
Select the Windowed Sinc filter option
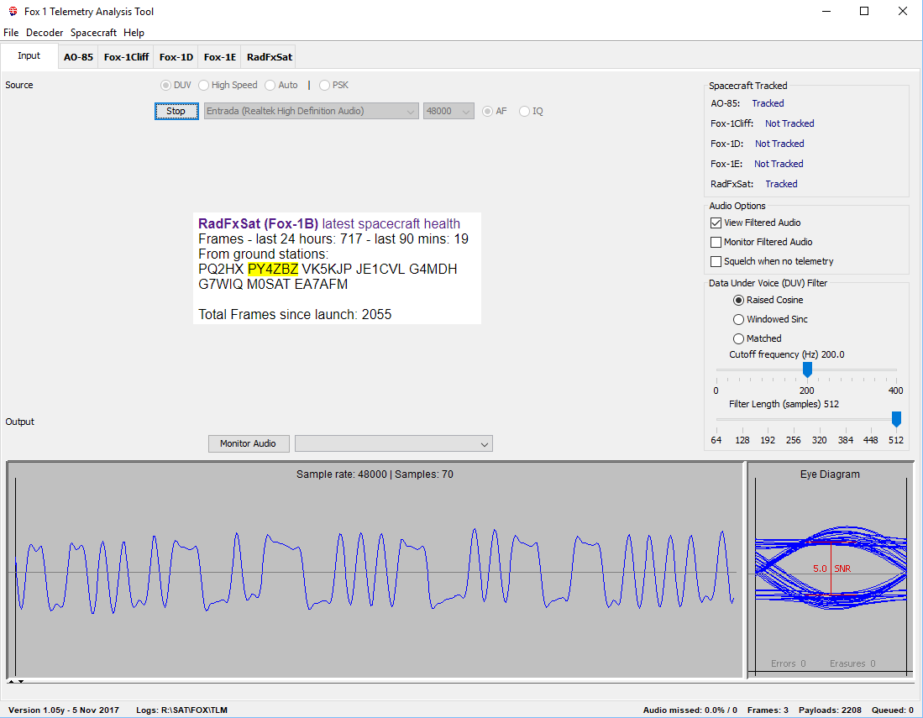[739, 319]
